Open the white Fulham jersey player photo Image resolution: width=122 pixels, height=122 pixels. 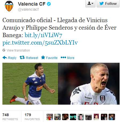(x=89, y=84)
